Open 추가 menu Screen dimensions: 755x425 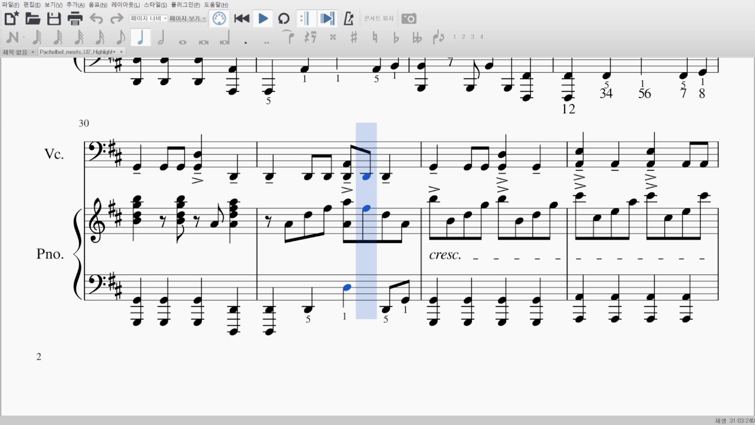tap(75, 5)
